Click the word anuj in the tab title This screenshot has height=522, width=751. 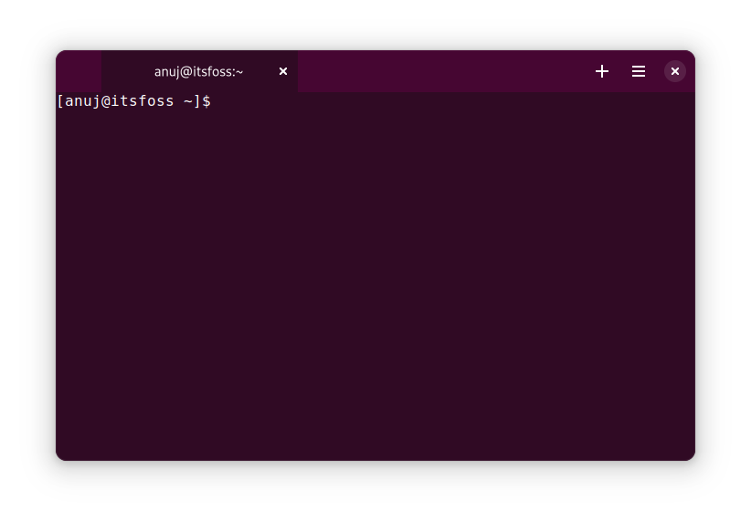168,71
